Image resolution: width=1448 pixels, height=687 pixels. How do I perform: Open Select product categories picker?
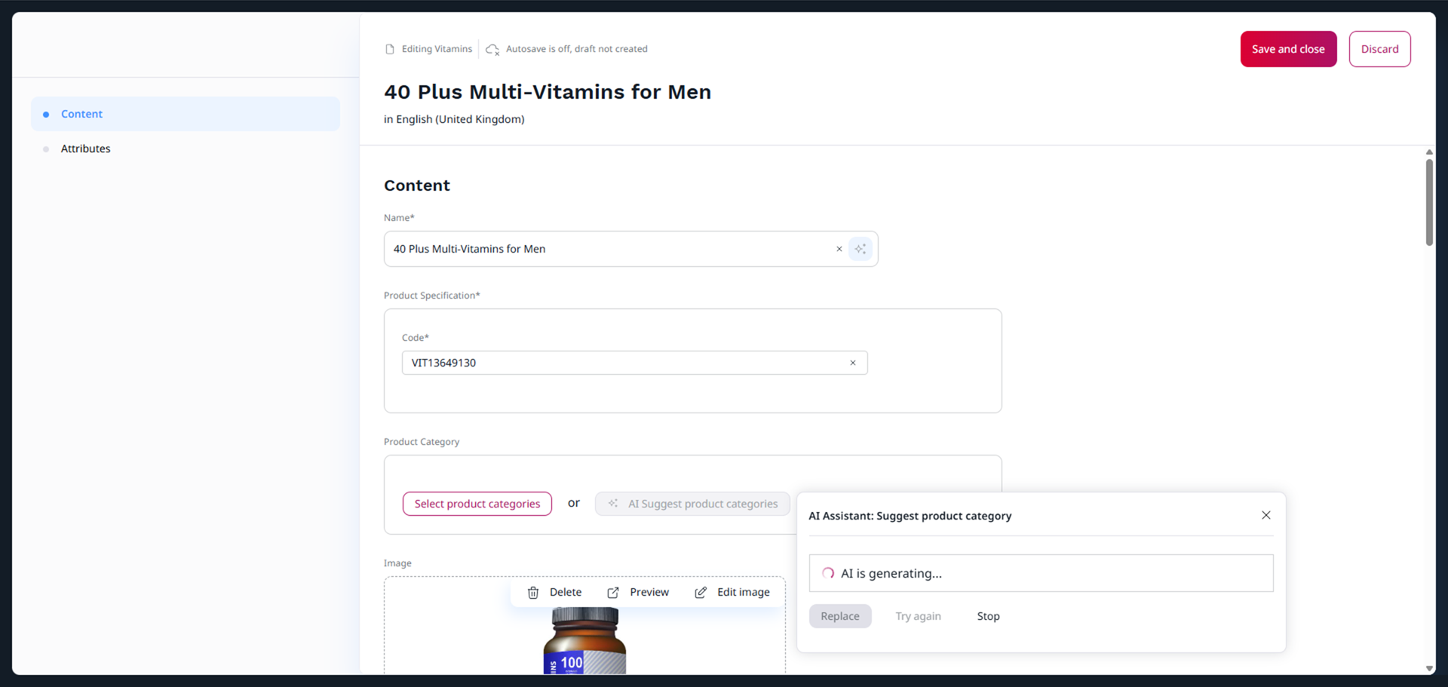pyautogui.click(x=477, y=504)
